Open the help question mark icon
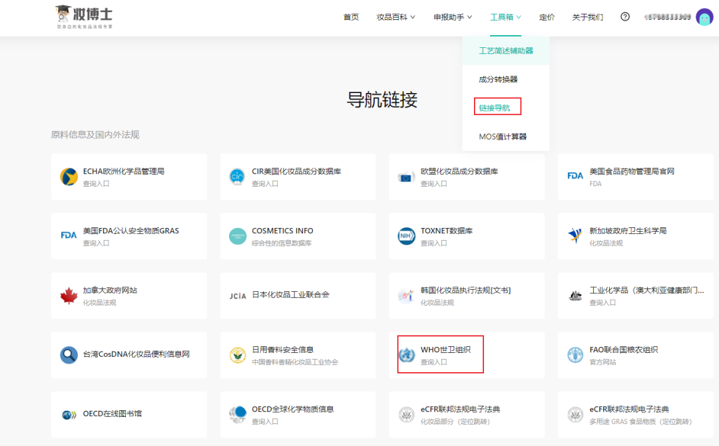 (624, 17)
